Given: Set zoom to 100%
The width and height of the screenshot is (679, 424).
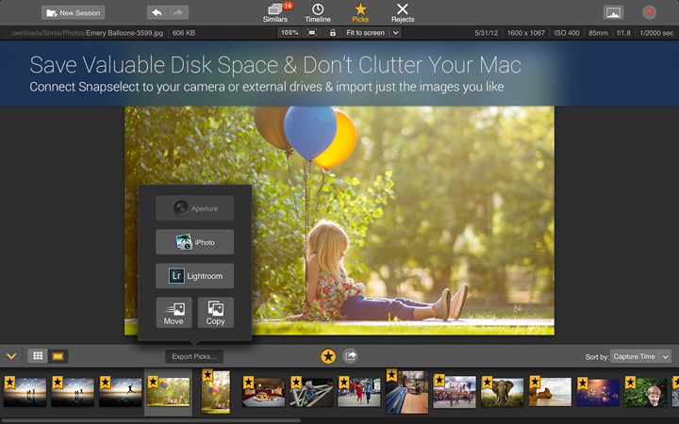Looking at the screenshot, I should pyautogui.click(x=290, y=32).
